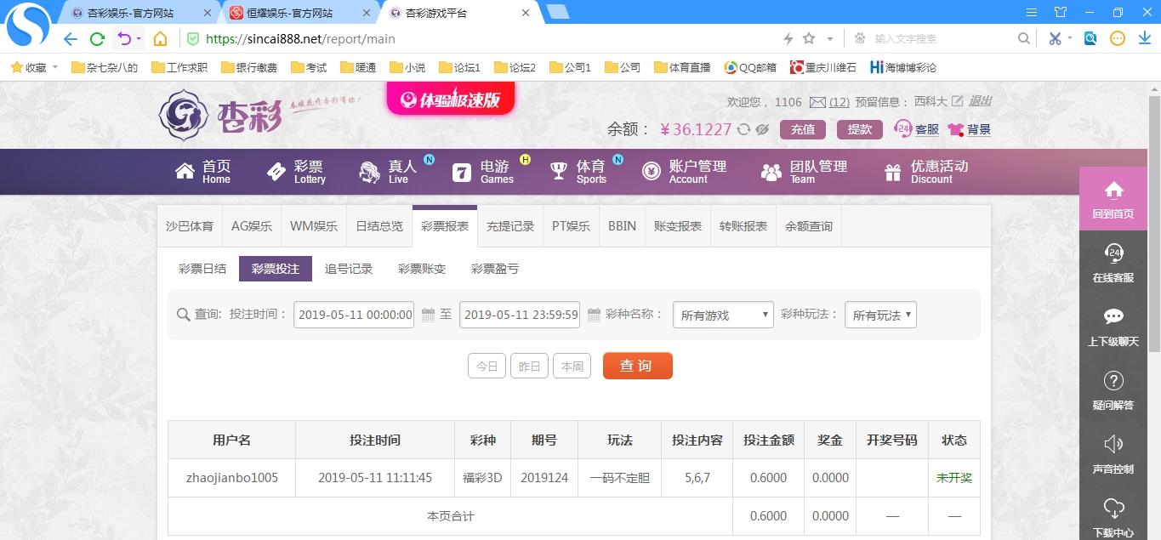Click the 未开奖 status cell

(x=954, y=478)
